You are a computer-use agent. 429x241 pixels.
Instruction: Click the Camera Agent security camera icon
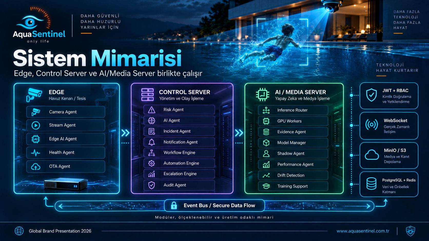coord(36,112)
